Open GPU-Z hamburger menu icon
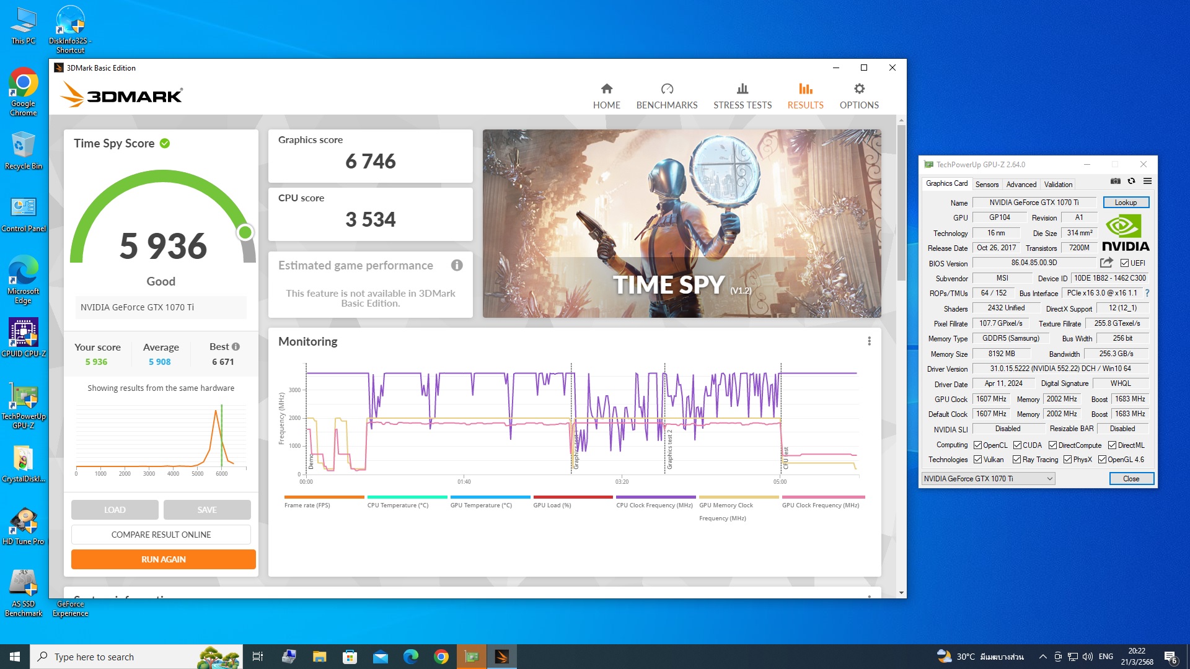 pyautogui.click(x=1147, y=181)
